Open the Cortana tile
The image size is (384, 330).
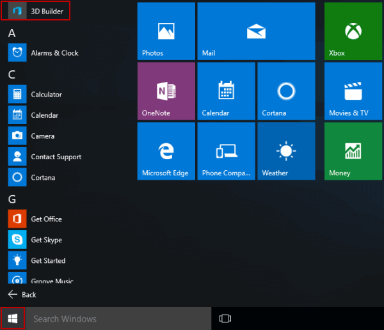286,91
